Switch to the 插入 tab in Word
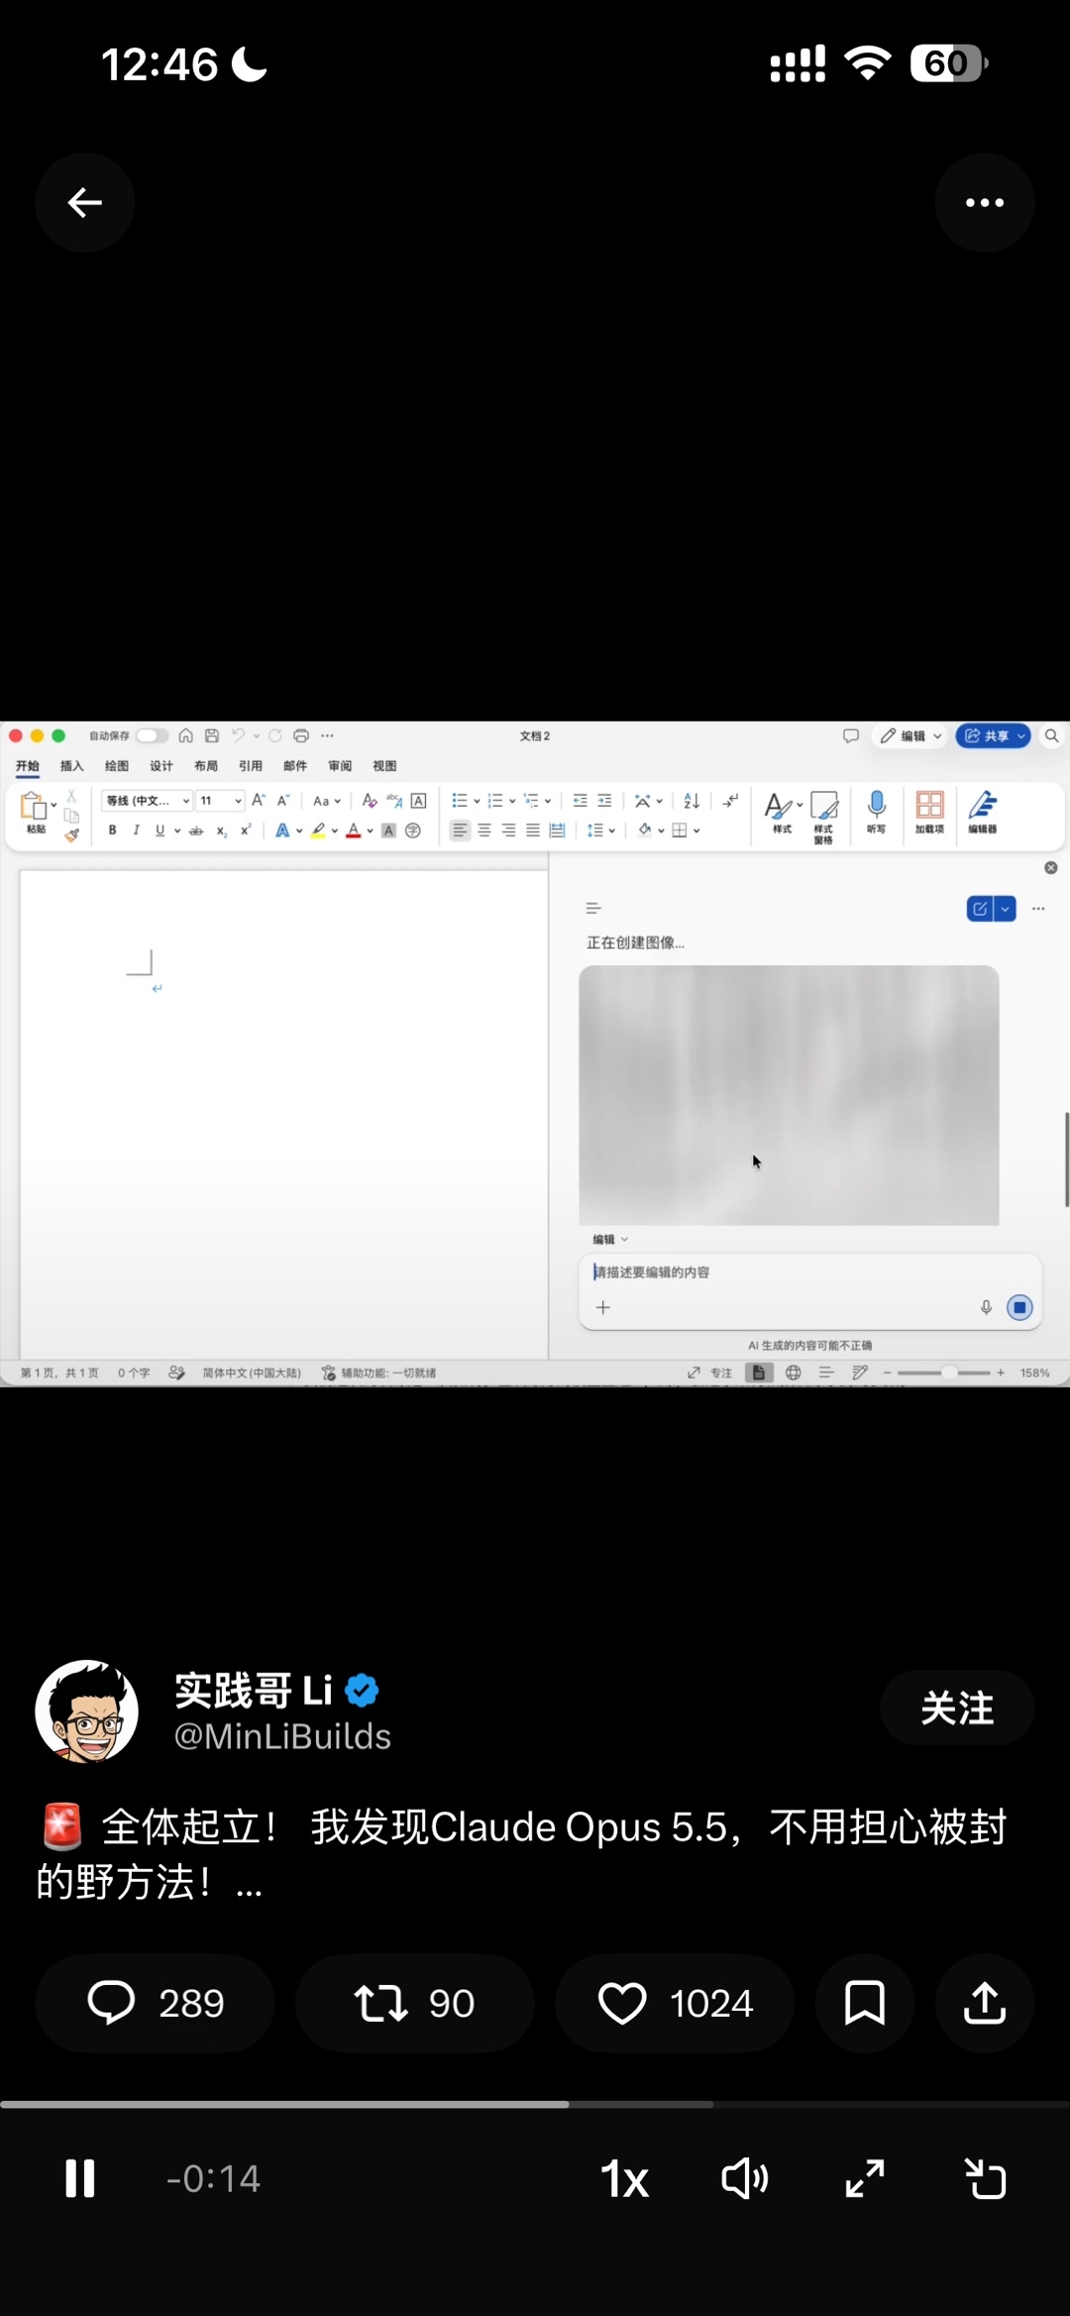This screenshot has height=2316, width=1070. coord(71,766)
